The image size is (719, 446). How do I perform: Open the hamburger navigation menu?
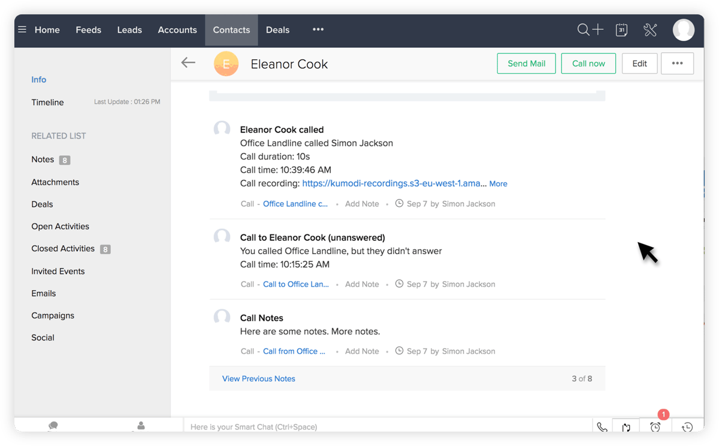[x=22, y=29]
